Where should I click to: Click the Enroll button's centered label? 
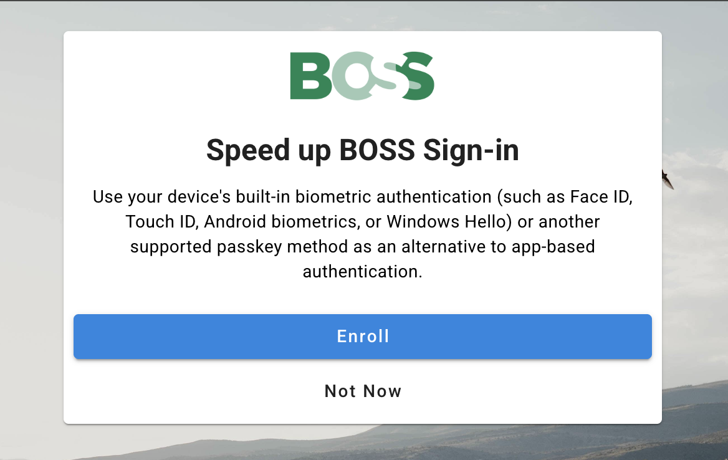pyautogui.click(x=362, y=336)
